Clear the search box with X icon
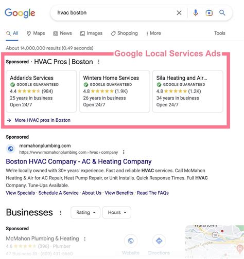Image resolution: width=244 pixels, height=259 pixels. pyautogui.click(x=179, y=13)
